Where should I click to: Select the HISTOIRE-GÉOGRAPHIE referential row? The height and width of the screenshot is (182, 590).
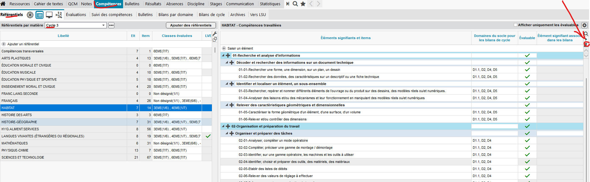106,122
